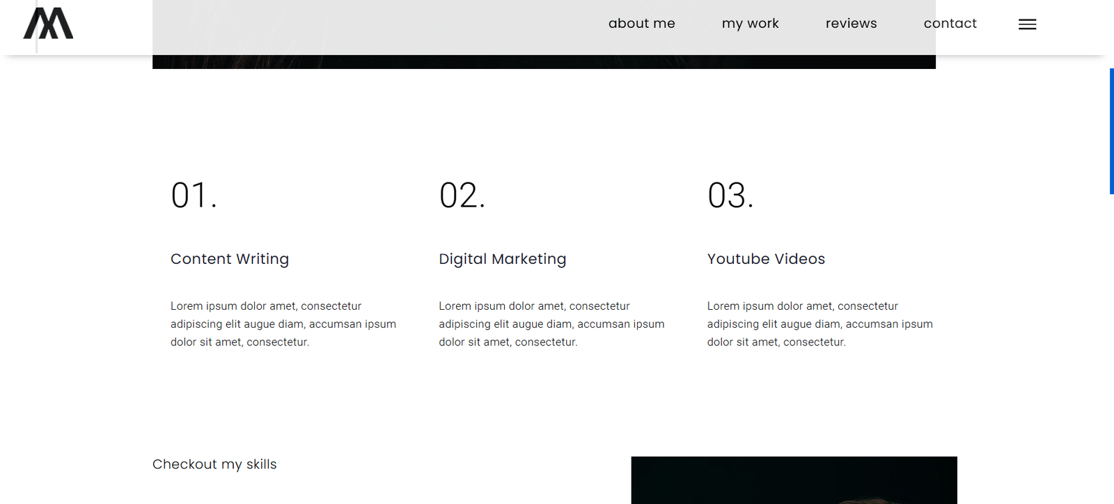Navigate to reviews
This screenshot has width=1114, height=504.
(851, 23)
